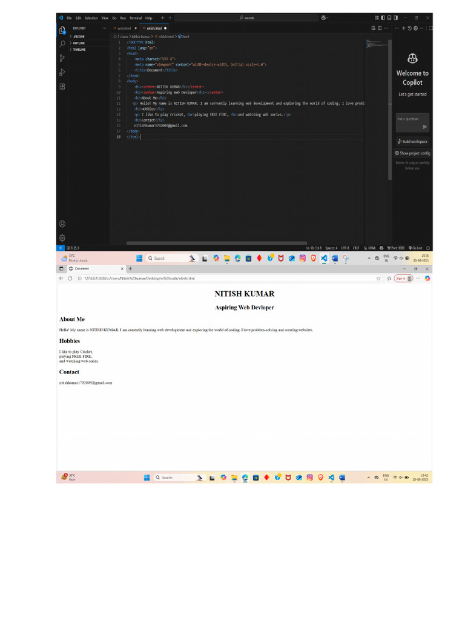
Task: Send the Copilot question with arrow icon
Action: point(424,127)
